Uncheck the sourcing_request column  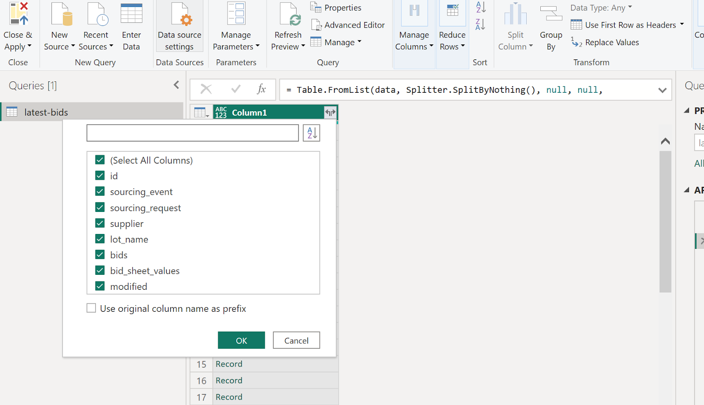coord(100,208)
